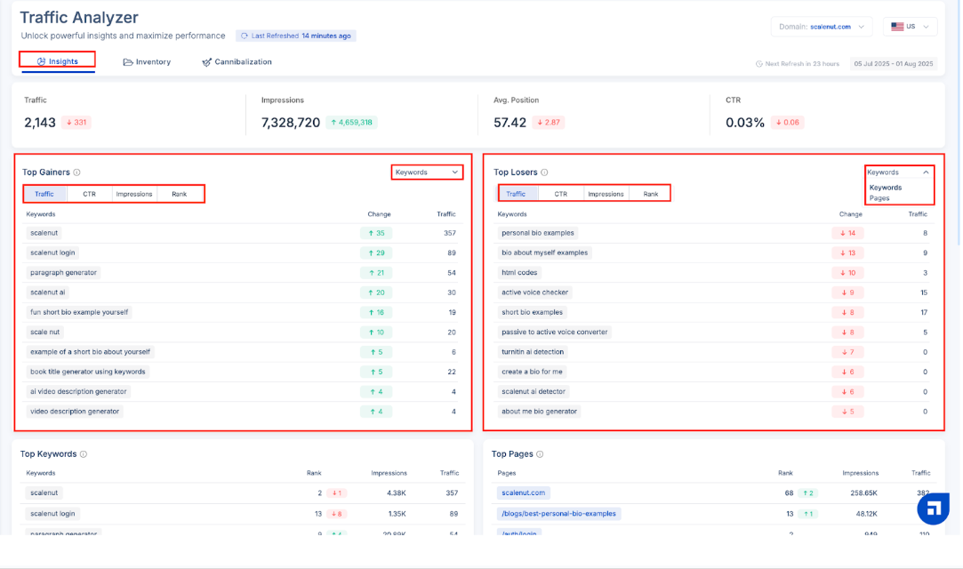Screen dimensions: 963x569
Task: Select Pages in Top Losers dropdown list
Action: [879, 198]
